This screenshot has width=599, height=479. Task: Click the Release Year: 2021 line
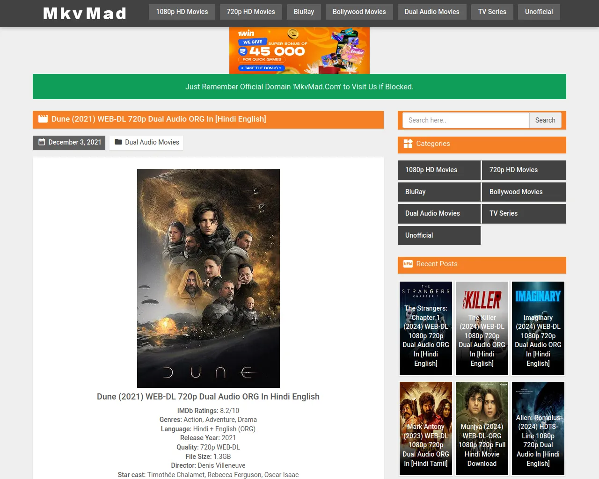click(208, 438)
